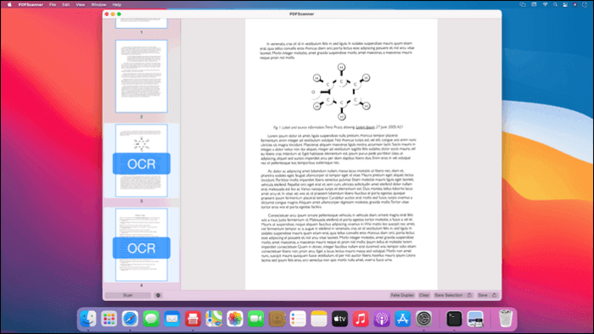
Task: Click the Scan button
Action: click(128, 295)
